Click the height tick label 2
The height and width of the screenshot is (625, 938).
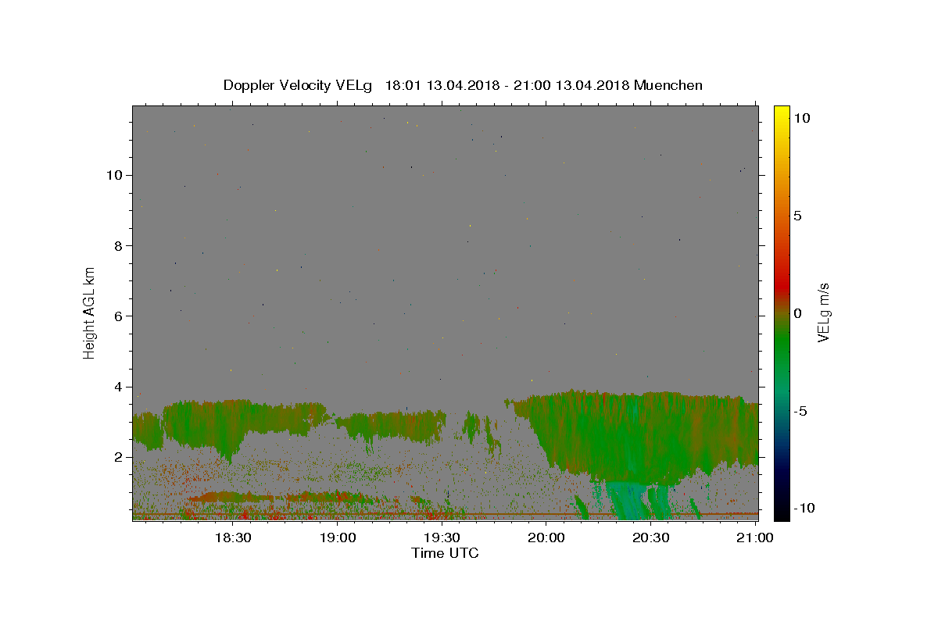(120, 457)
